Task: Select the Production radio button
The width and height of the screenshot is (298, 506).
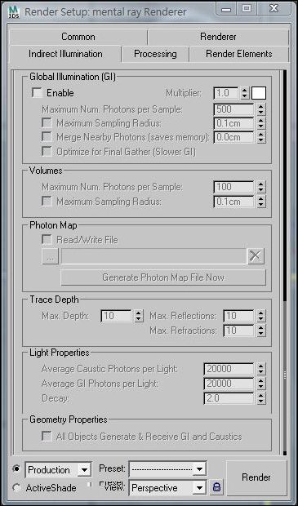Action: [x=16, y=469]
